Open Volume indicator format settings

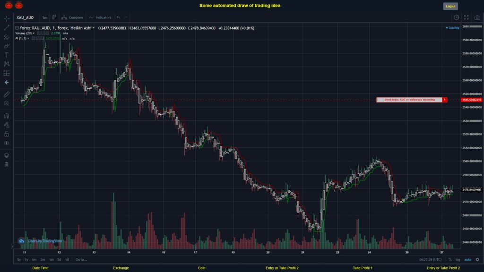pos(43,34)
